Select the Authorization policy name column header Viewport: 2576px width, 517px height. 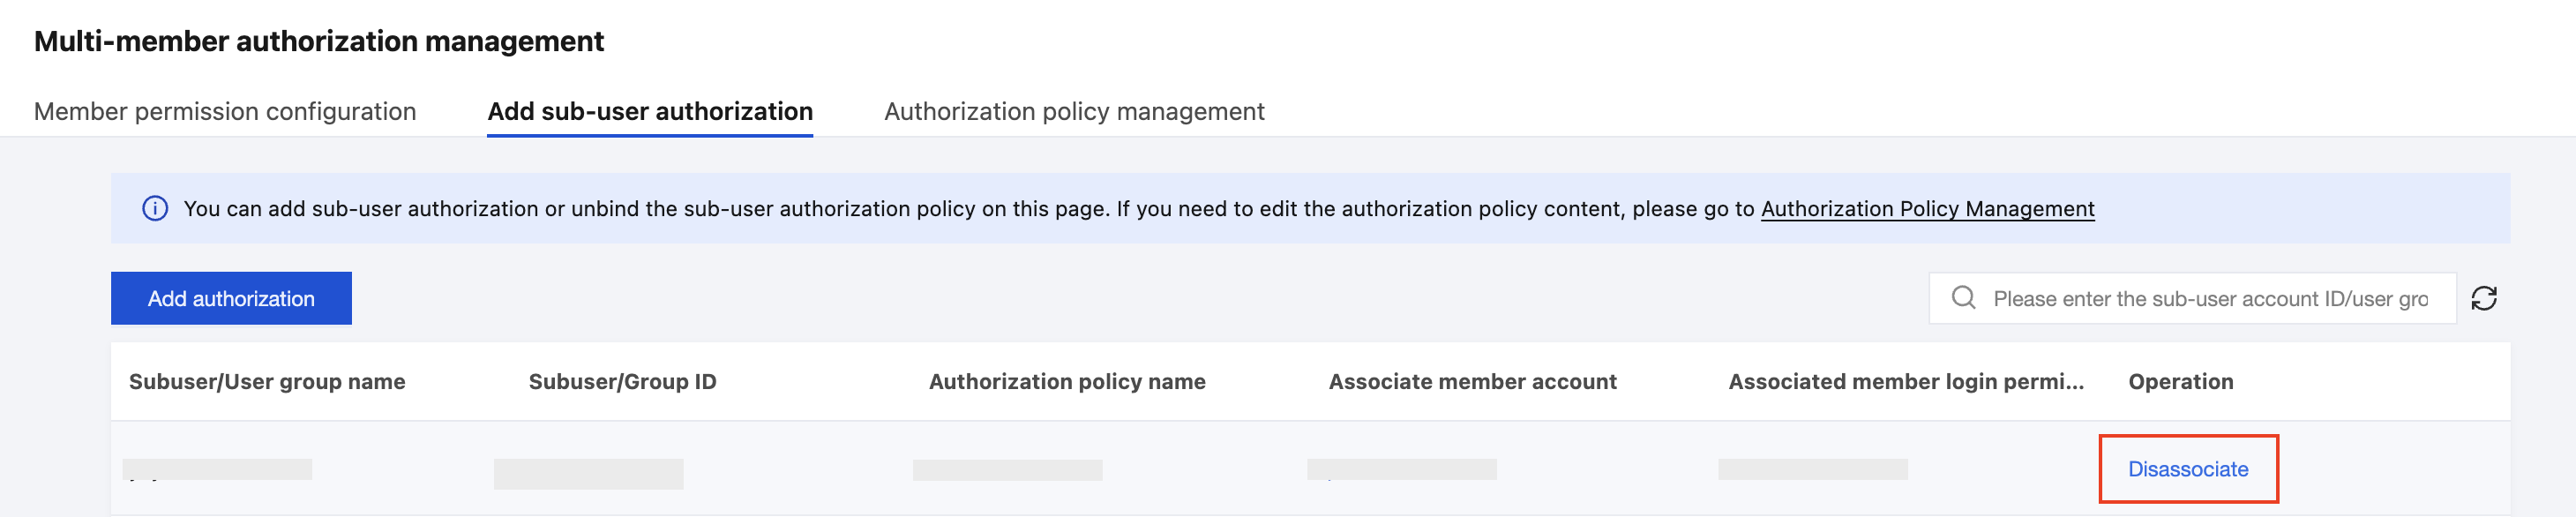point(1066,381)
